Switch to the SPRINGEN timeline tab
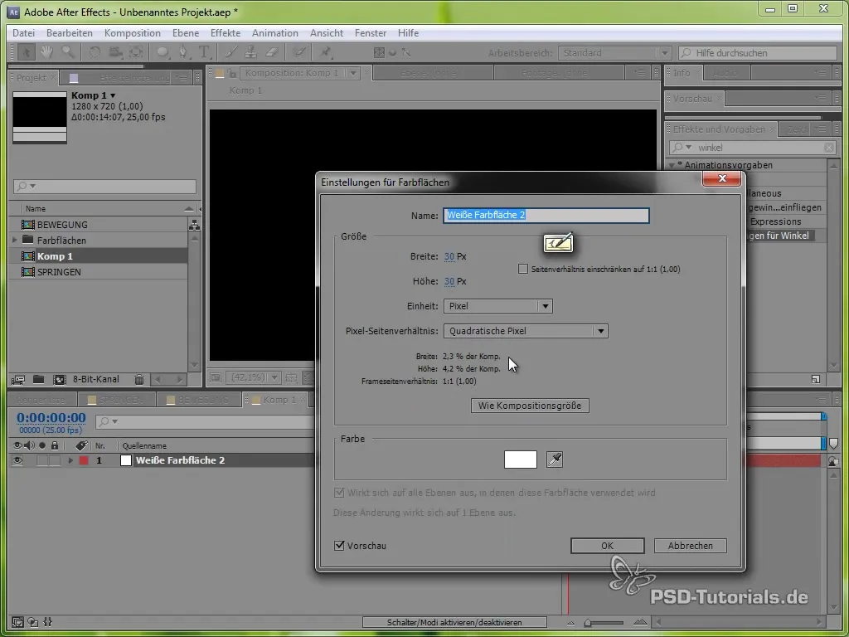Screen dimensions: 849x637 click(x=116, y=400)
